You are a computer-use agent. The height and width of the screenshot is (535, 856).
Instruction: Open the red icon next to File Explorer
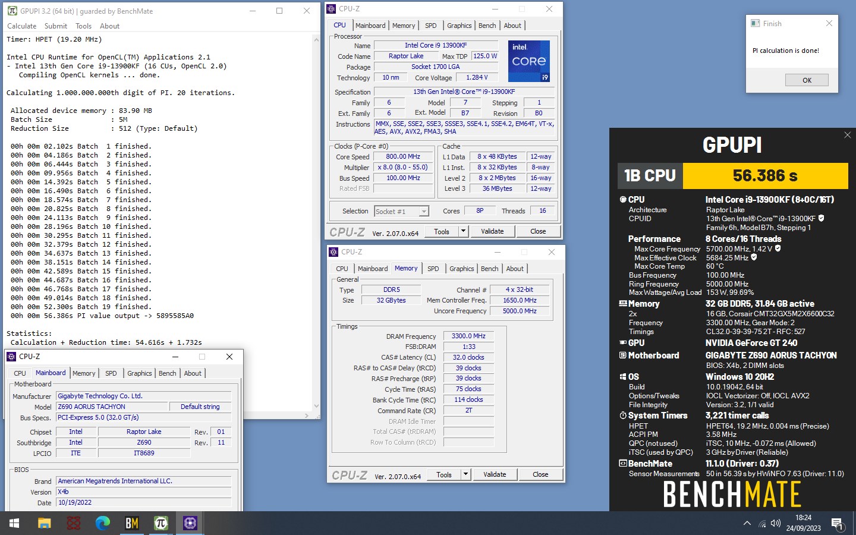tap(74, 523)
